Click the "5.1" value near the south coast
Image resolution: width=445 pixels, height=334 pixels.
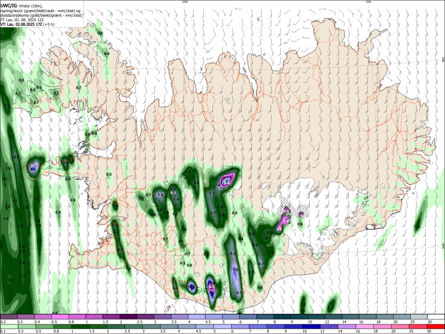coord(239,293)
